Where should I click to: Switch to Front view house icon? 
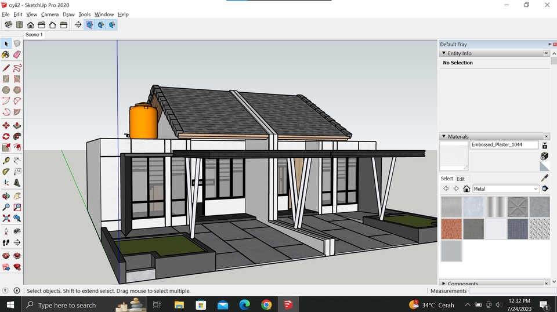[31, 25]
